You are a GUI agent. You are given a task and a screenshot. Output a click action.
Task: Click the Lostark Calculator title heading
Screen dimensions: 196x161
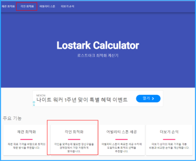(x=98, y=45)
